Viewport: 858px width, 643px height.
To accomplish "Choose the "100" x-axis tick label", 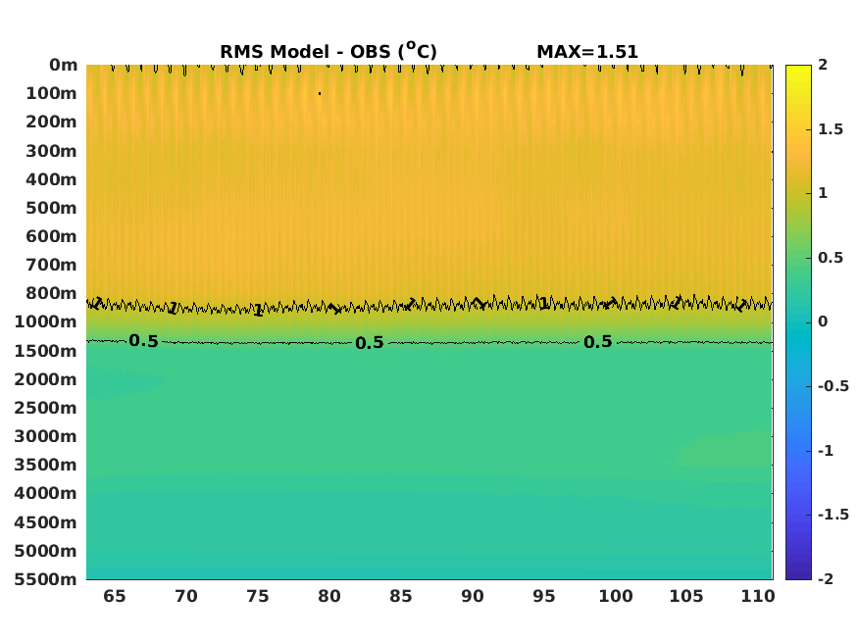I will click(x=616, y=596).
